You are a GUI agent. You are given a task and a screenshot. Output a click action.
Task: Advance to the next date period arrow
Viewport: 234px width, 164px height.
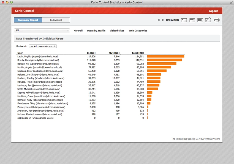(x=163, y=20)
